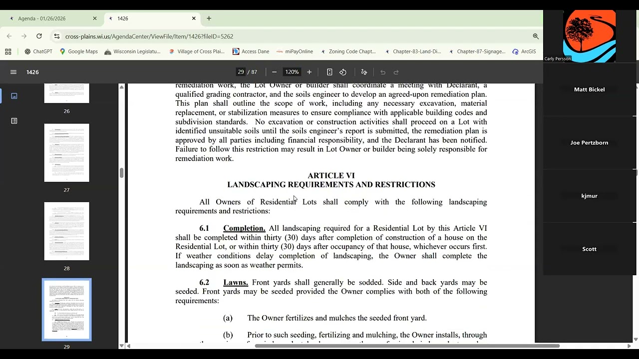Open ArcGIS bookmark
This screenshot has width=639, height=359.
(x=524, y=51)
